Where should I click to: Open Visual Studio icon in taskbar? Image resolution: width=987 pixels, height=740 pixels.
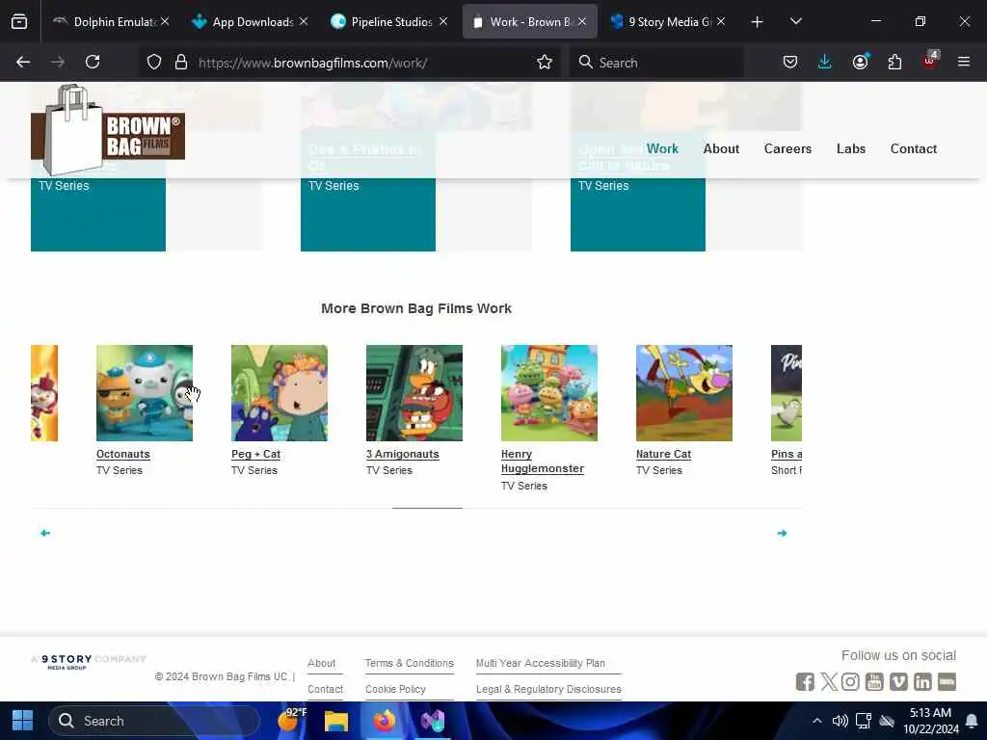click(433, 721)
